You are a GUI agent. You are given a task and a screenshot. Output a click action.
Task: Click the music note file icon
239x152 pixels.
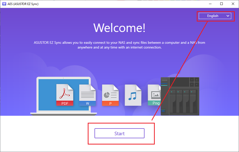[x=133, y=95]
